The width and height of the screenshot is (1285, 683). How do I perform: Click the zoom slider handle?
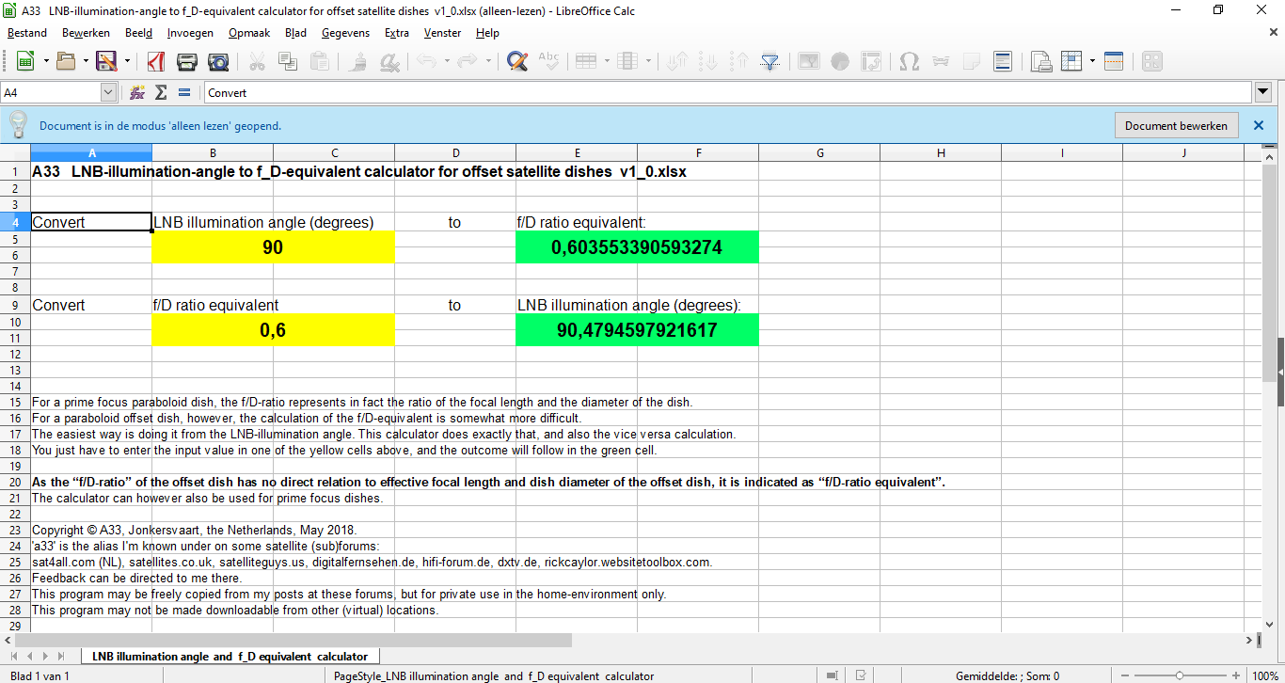(1180, 675)
